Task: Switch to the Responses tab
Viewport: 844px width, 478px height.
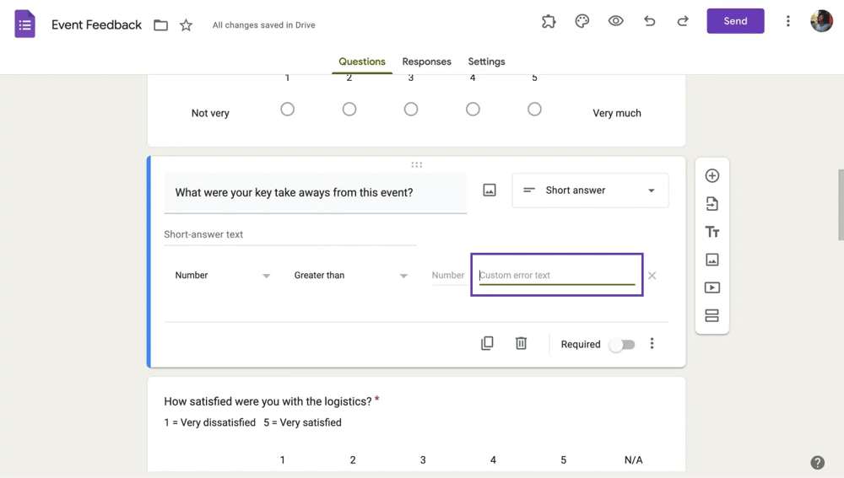Action: [x=426, y=62]
